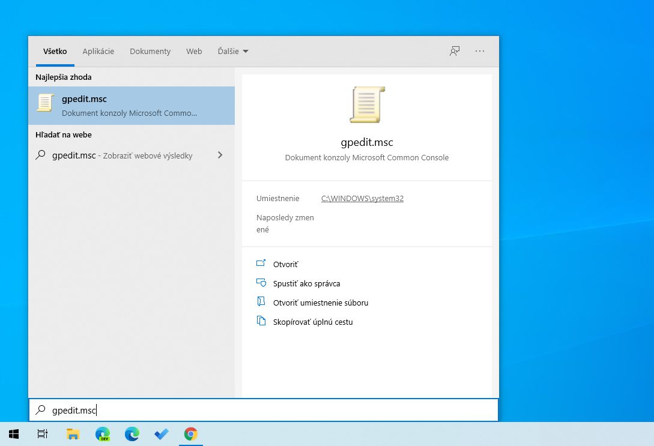The height and width of the screenshot is (446, 654).
Task: Click the Otvoriť umiestnenie súboru folder icon
Action: [x=261, y=302]
